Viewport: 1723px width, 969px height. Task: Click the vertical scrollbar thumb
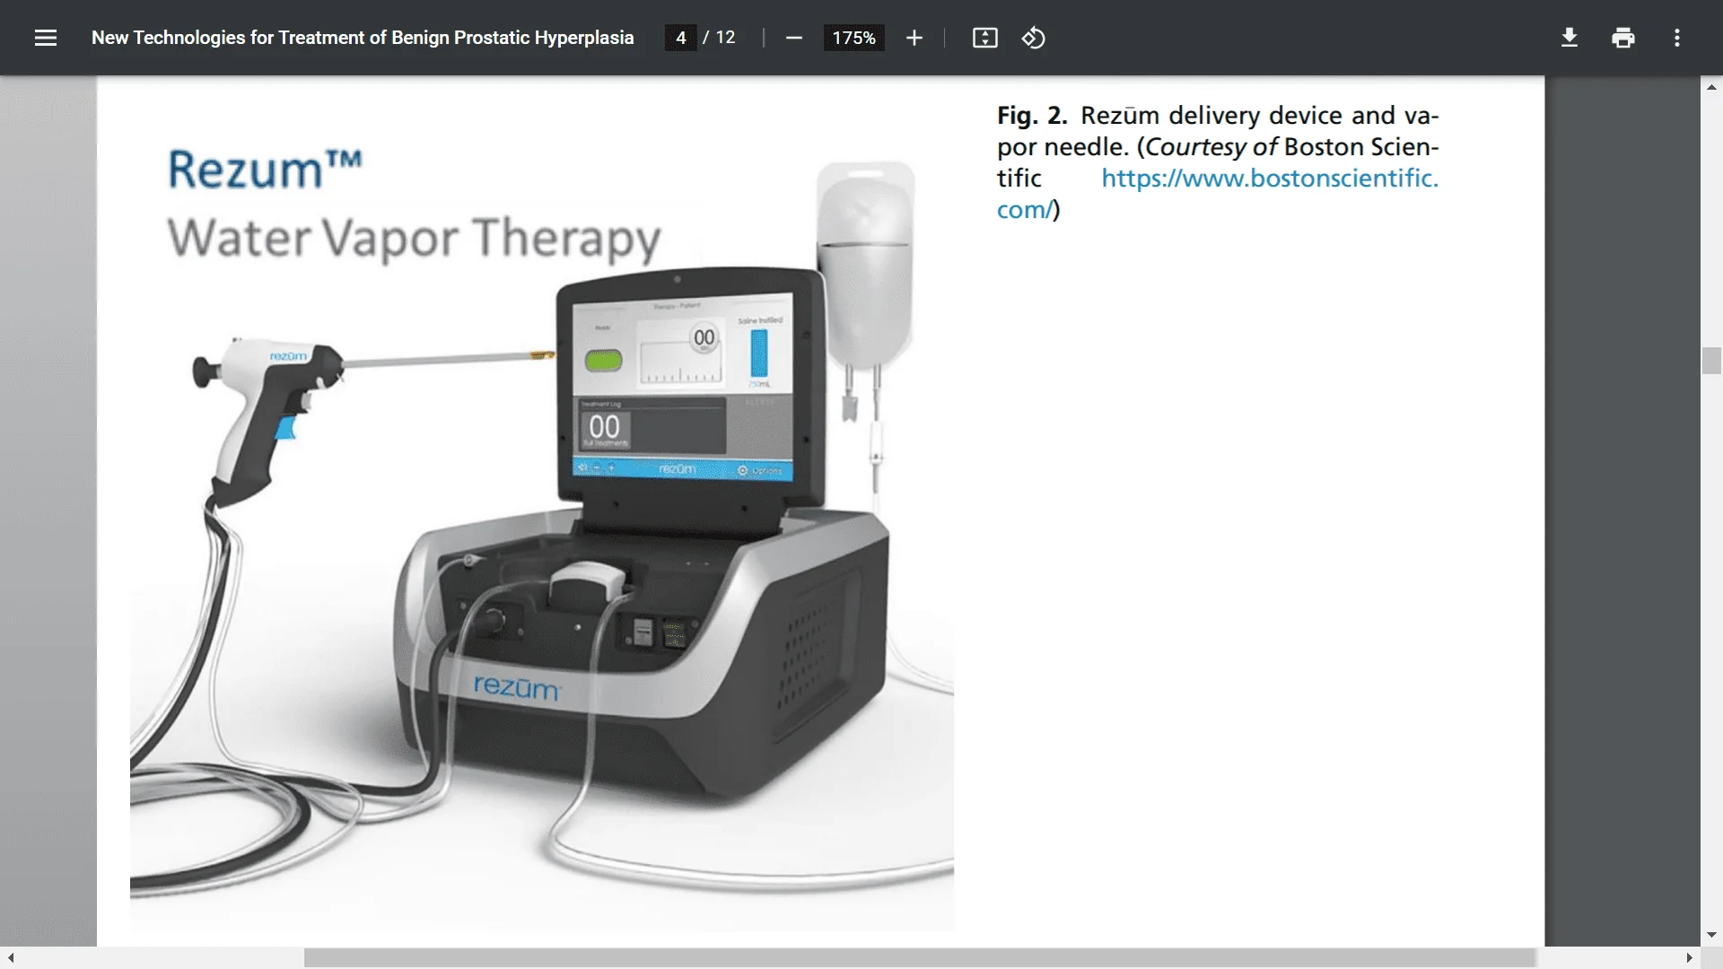(1711, 361)
